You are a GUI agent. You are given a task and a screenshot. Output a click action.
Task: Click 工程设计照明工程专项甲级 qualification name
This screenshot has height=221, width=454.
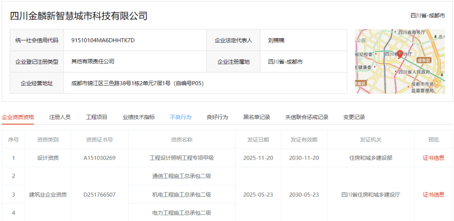coord(182,158)
